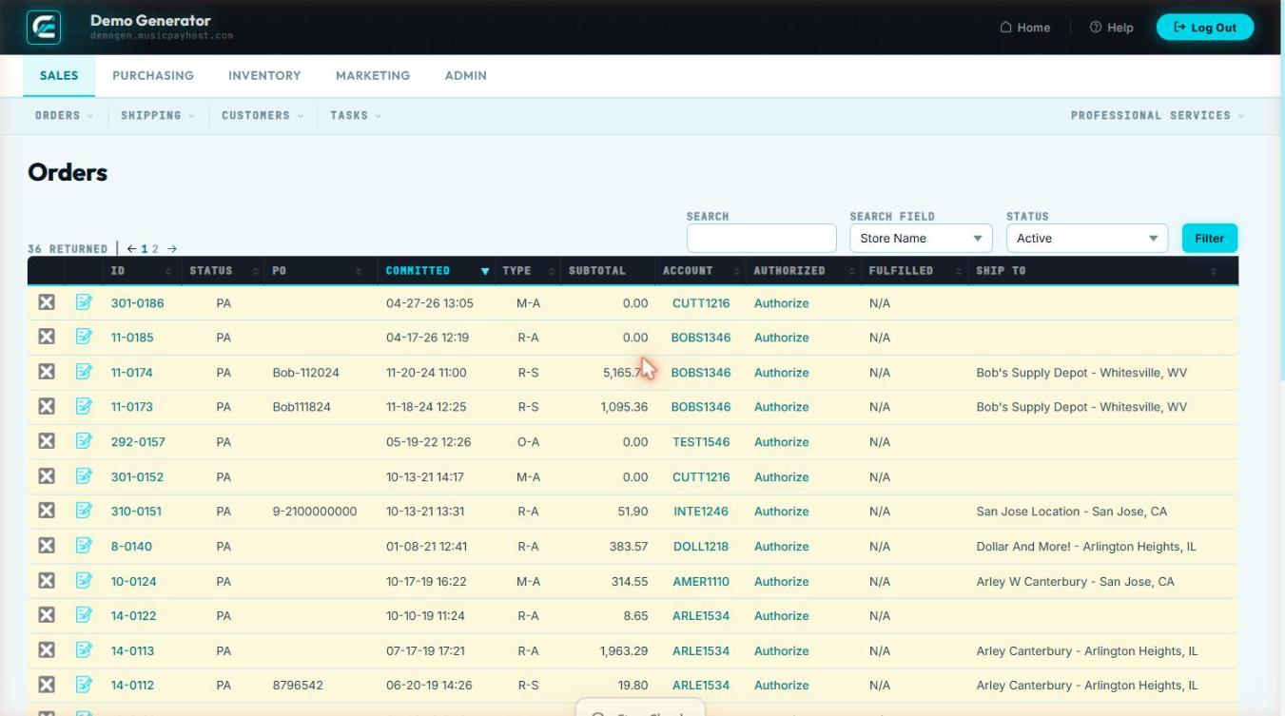Open order ID 8-0140 link
This screenshot has height=716, width=1285.
[x=131, y=547]
